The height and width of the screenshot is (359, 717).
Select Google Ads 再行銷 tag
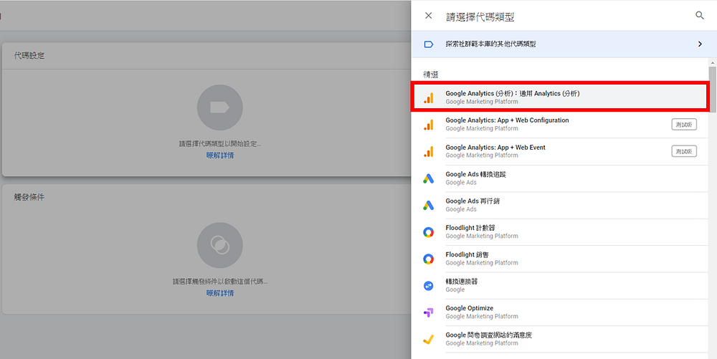[561, 205]
